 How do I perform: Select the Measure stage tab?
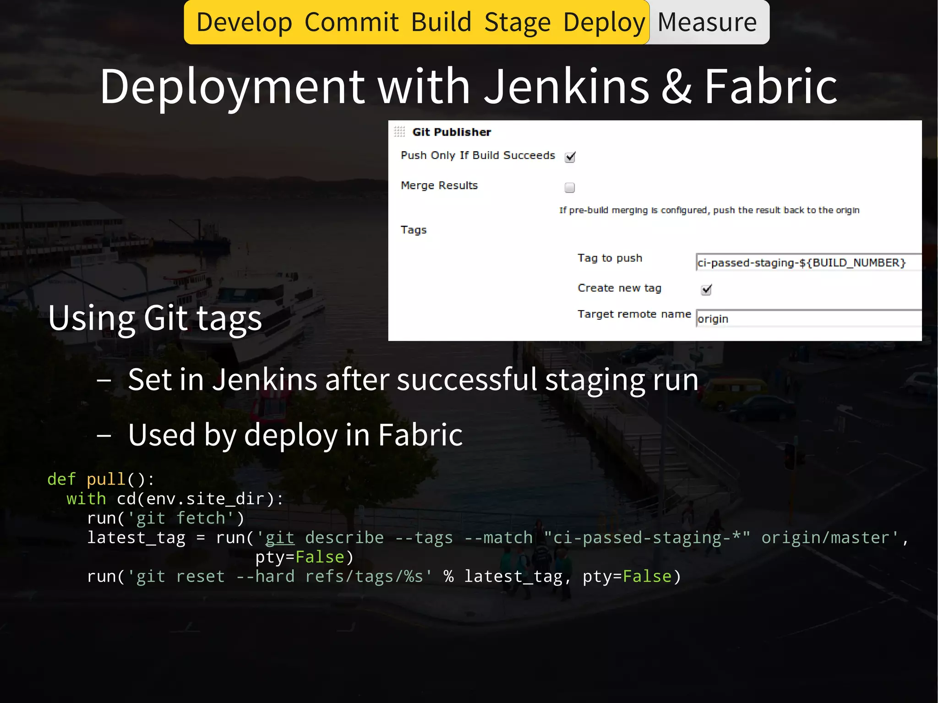[x=707, y=22]
